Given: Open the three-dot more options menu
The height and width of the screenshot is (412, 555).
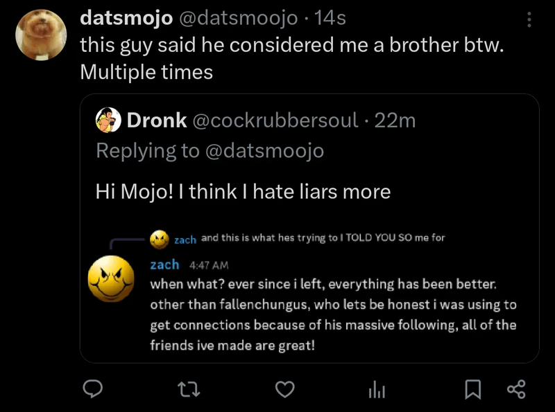Looking at the screenshot, I should (x=529, y=19).
